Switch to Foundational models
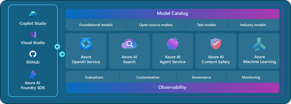The image size is (291, 104). tap(96, 25)
